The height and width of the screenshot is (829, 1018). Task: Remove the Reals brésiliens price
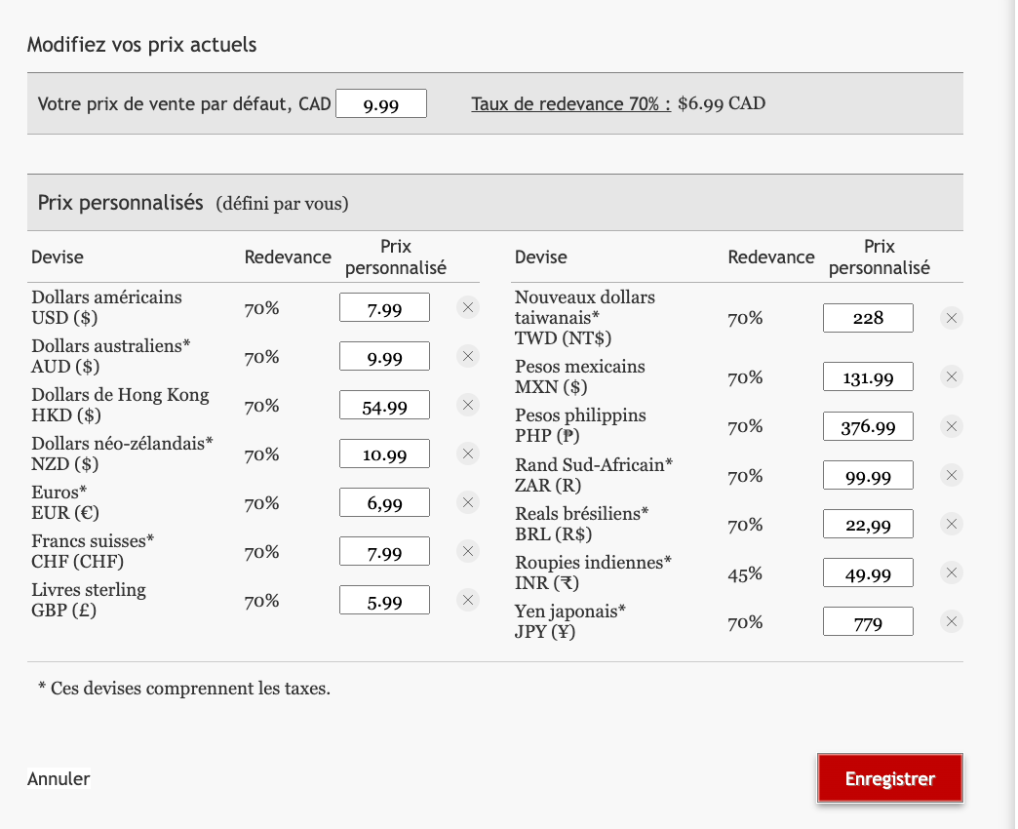point(951,524)
